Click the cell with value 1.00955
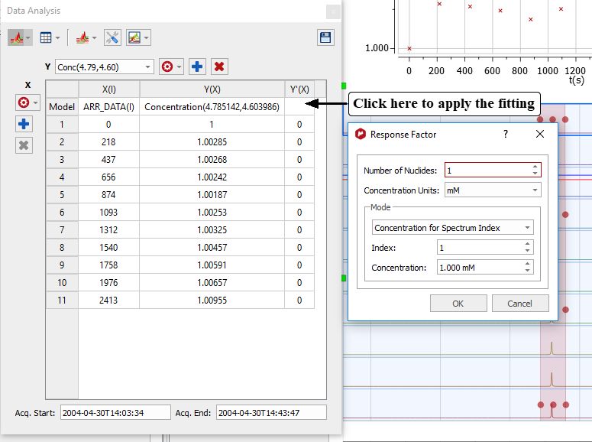This screenshot has width=592, height=442. tap(212, 301)
